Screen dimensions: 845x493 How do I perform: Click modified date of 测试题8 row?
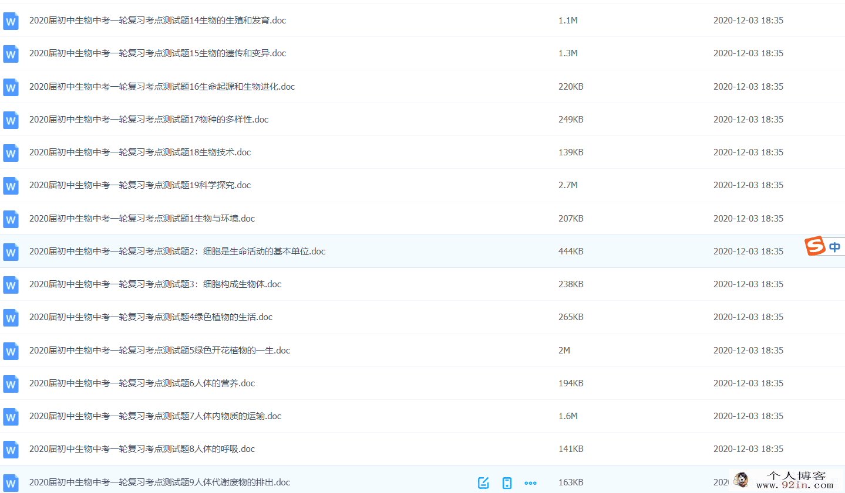pos(748,448)
